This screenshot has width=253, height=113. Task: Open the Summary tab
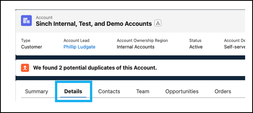pyautogui.click(x=37, y=91)
